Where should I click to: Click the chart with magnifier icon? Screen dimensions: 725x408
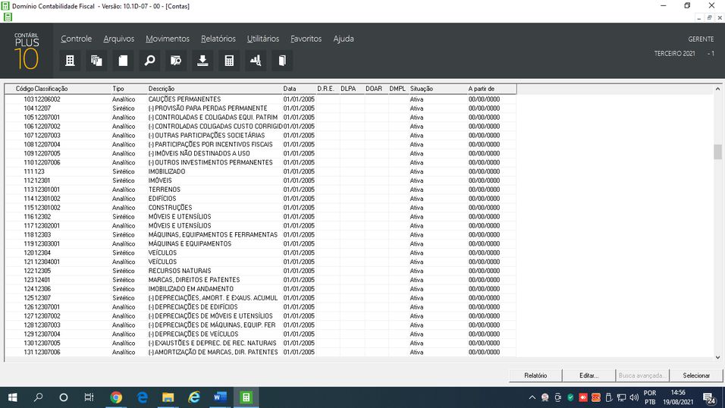click(x=256, y=61)
